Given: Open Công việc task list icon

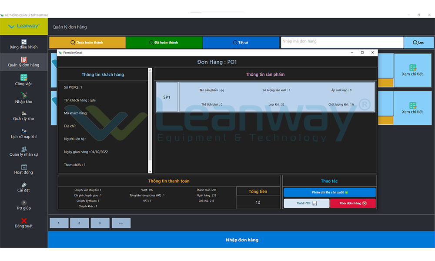Looking at the screenshot, I should 24,77.
